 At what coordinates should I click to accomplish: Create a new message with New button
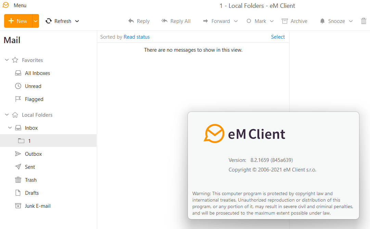(18, 21)
